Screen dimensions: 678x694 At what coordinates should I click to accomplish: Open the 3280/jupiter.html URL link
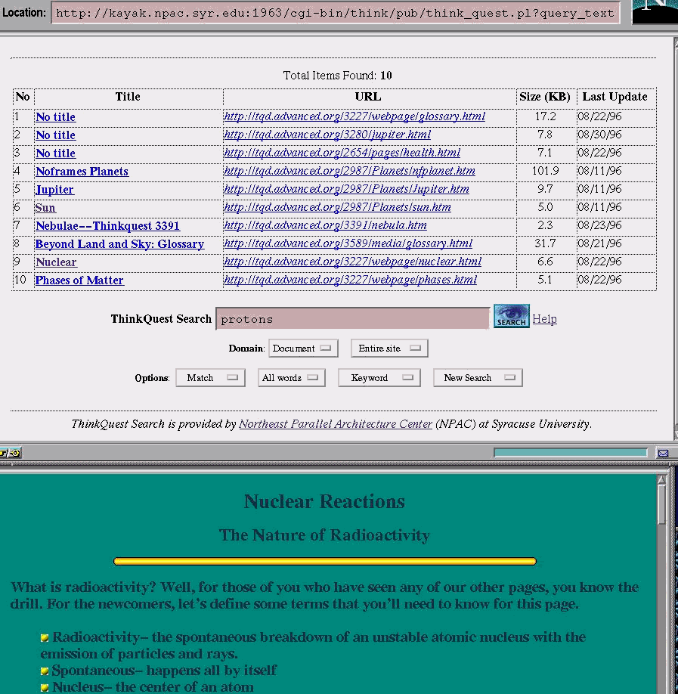click(327, 135)
